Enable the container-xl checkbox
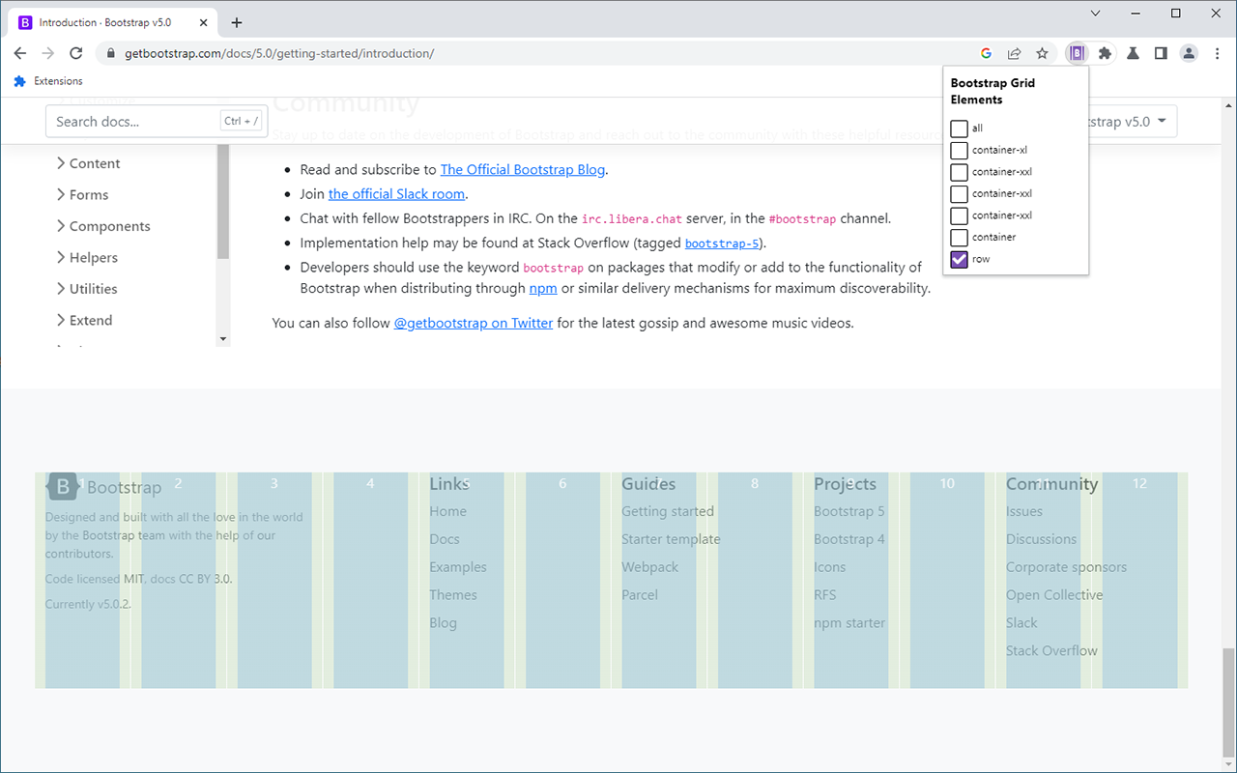Screen dimensions: 1237x773 coord(959,150)
